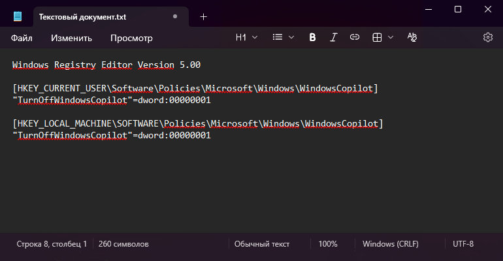Expand the H1 heading style dropdown
This screenshot has width=503, height=261.
[246, 38]
